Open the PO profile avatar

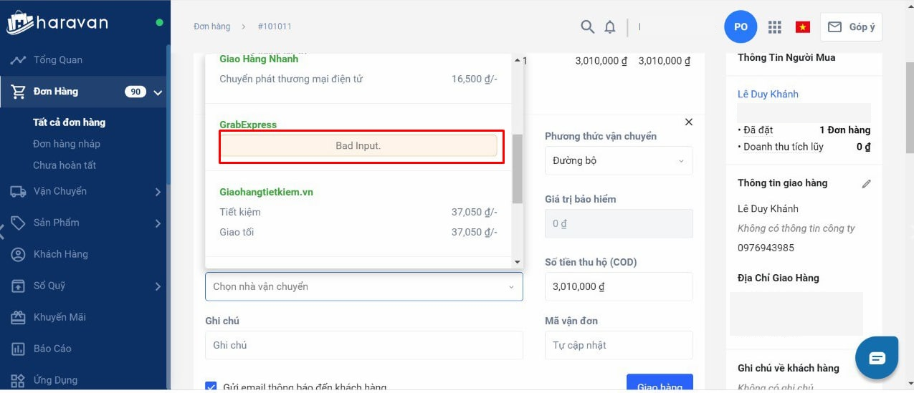pyautogui.click(x=741, y=26)
